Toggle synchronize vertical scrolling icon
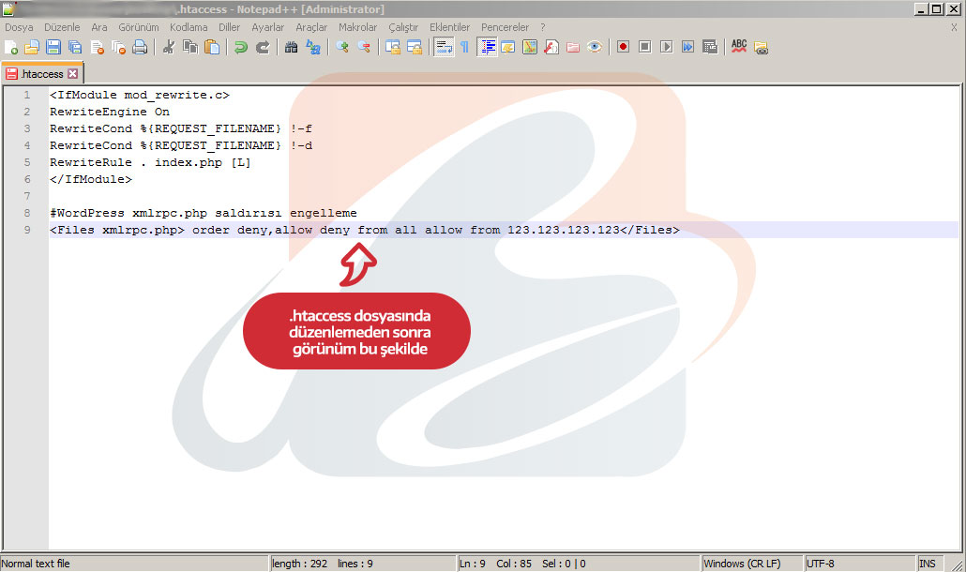 coord(392,48)
